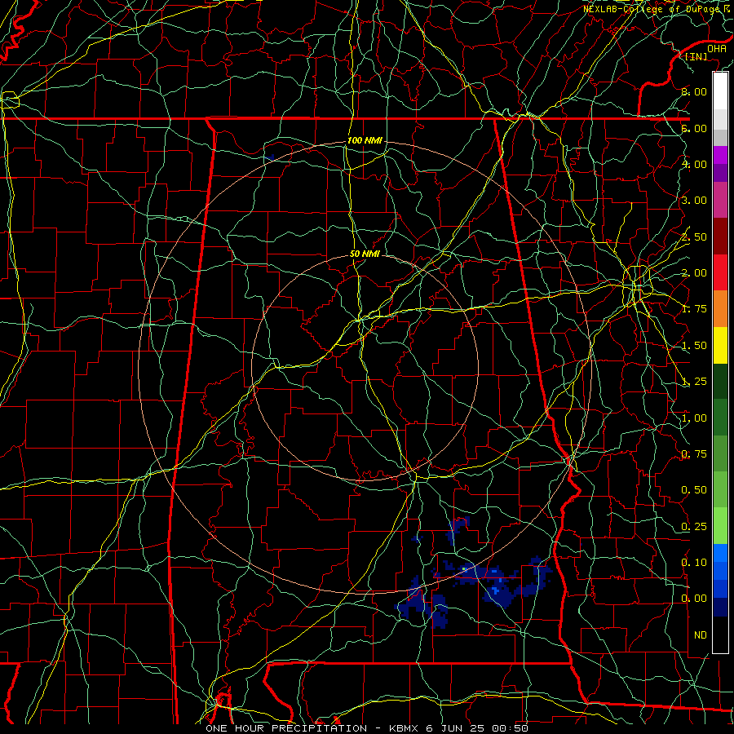The width and height of the screenshot is (734, 734).
Task: Pick the yellow legend swatch near 1.50
Action: 720,345
